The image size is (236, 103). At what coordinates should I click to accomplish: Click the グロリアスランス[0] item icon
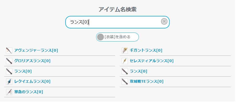[x=9, y=61]
